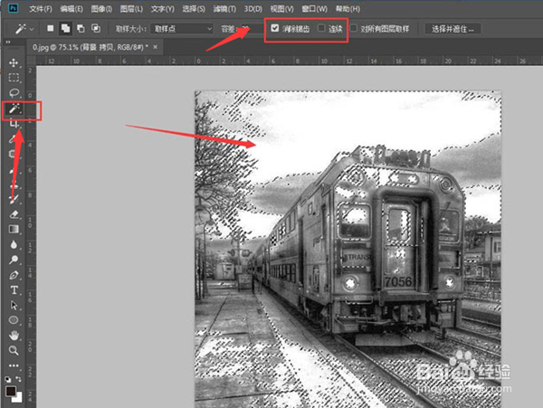Select the Zoom tool
The image size is (543, 408).
tap(14, 350)
